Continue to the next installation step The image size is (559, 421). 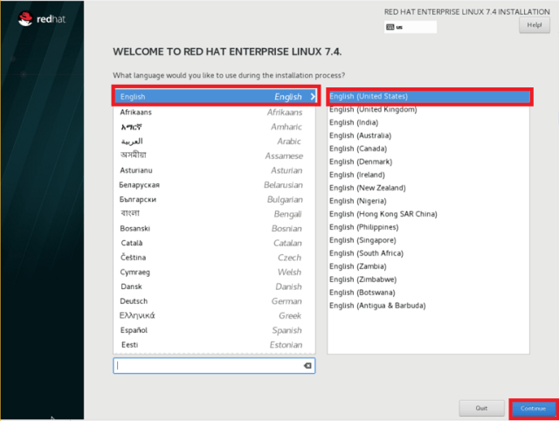(x=533, y=409)
